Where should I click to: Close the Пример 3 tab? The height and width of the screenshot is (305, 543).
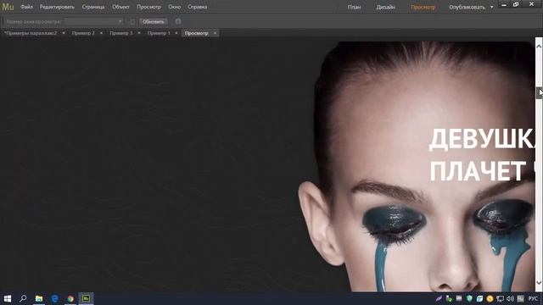click(139, 33)
